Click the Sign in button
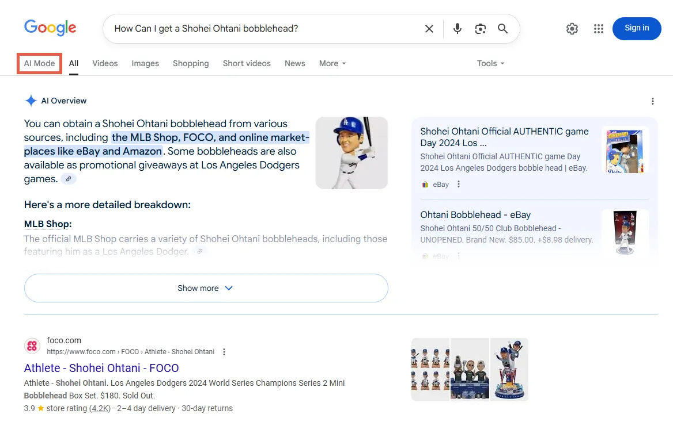Screen dimensions: 673x422 click(x=637, y=28)
